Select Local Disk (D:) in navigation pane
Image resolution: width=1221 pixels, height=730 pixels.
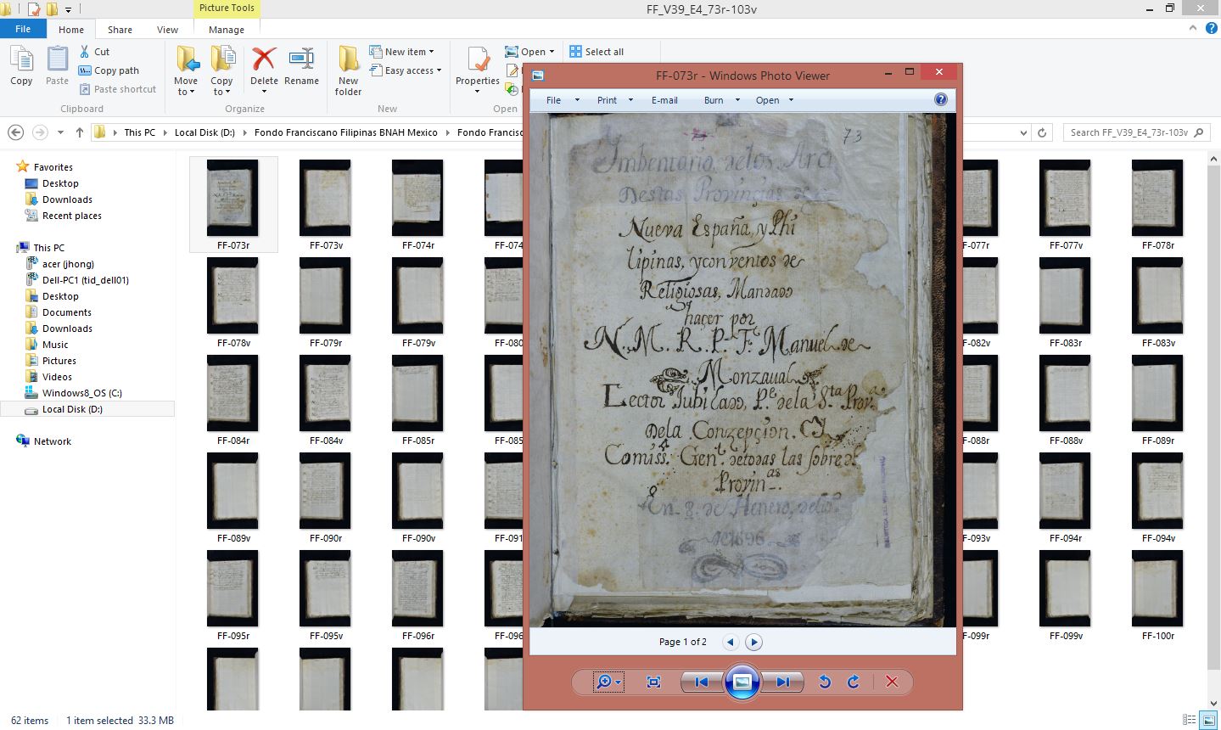pos(72,409)
